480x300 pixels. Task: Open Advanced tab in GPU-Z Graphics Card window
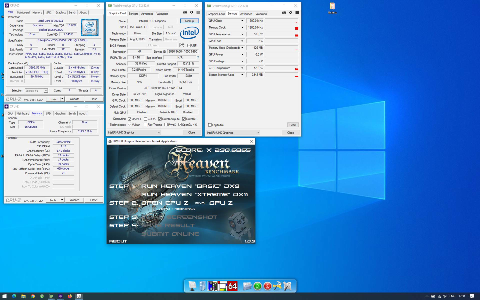pos(147,14)
